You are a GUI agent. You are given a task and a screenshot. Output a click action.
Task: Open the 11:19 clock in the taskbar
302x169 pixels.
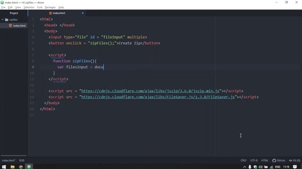pyautogui.click(x=286, y=167)
